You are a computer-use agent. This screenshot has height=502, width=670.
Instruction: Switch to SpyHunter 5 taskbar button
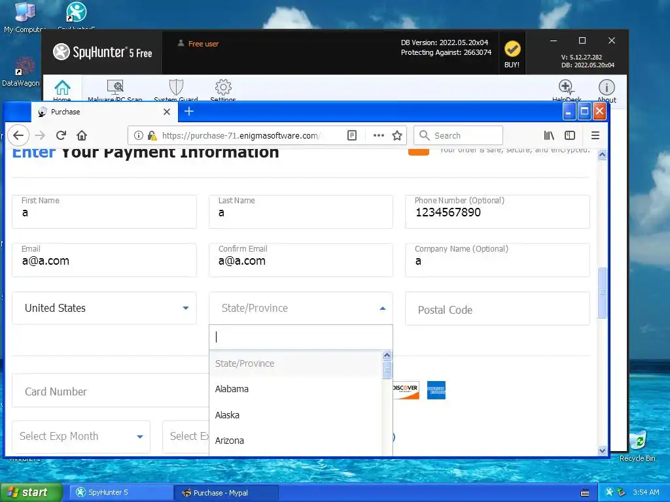[121, 492]
